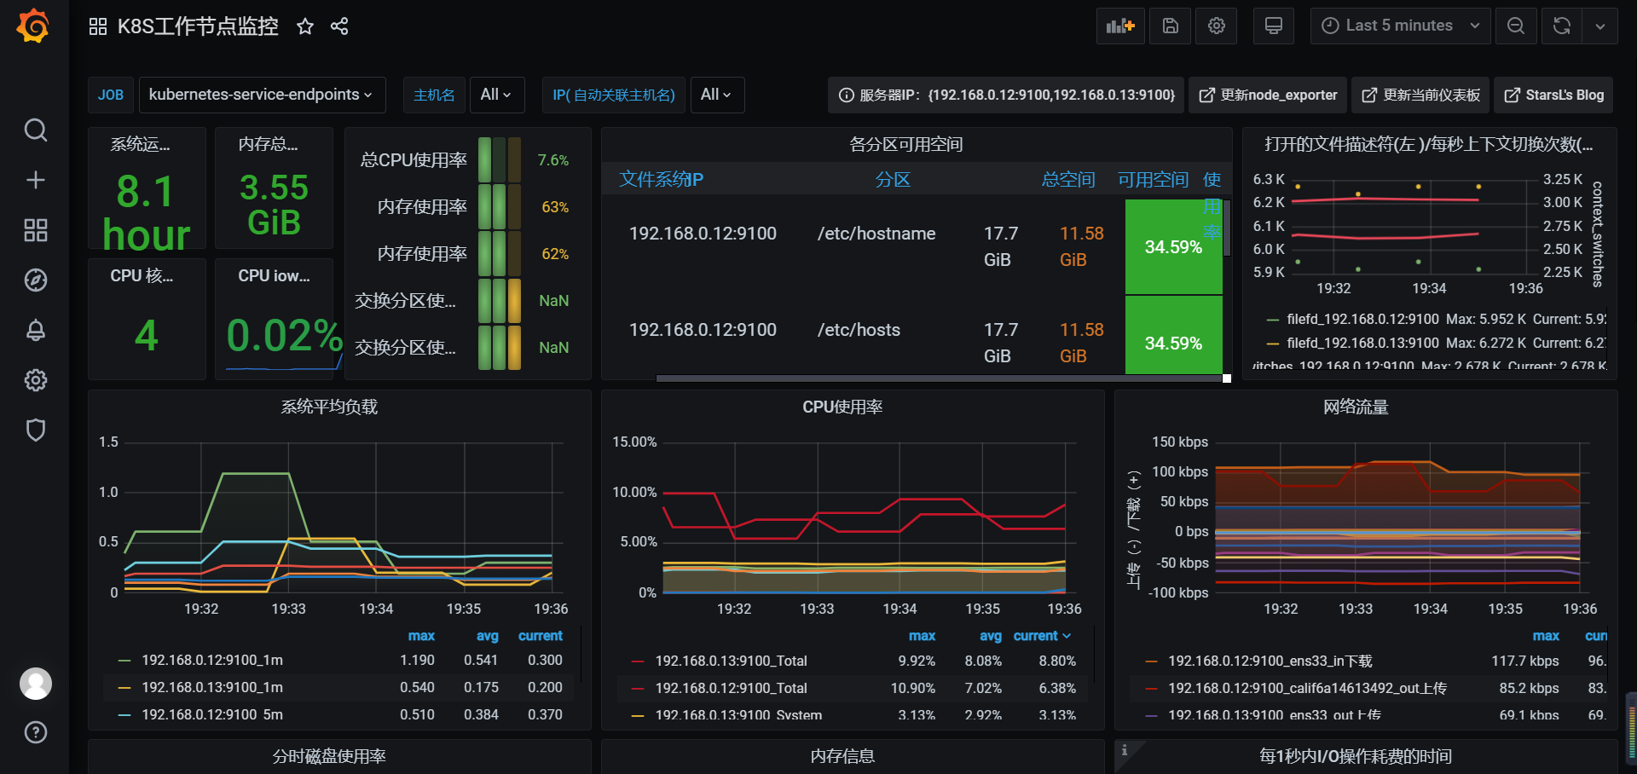Save dashboard using the disk icon

coord(1170,26)
